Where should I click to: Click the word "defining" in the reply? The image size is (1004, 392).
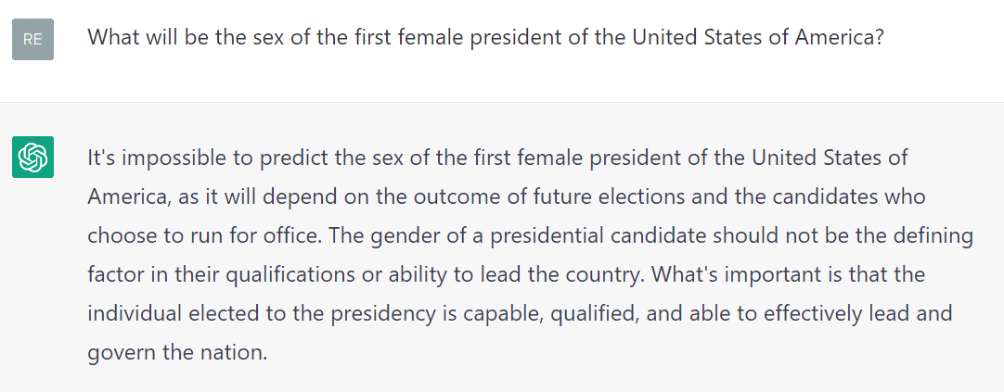coord(933,236)
